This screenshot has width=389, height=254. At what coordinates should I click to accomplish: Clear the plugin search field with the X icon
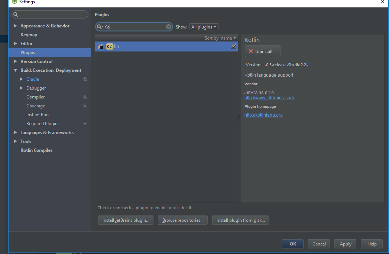[168, 27]
